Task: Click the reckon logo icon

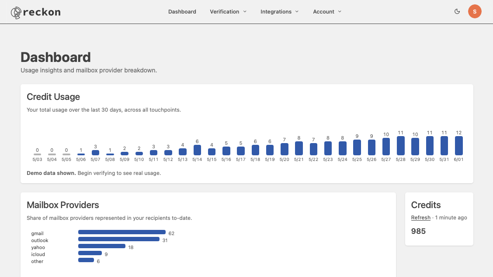Action: pyautogui.click(x=16, y=13)
